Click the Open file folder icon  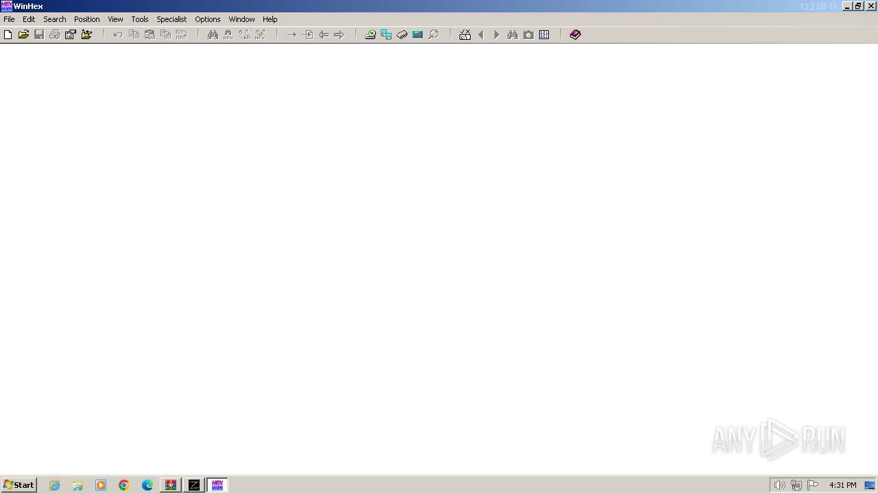[23, 34]
